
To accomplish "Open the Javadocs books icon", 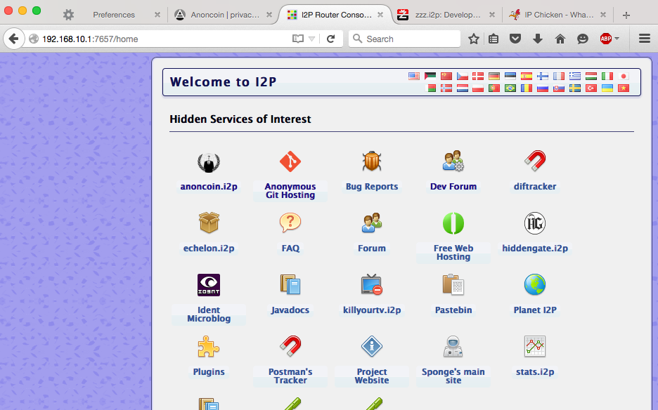I will point(290,284).
